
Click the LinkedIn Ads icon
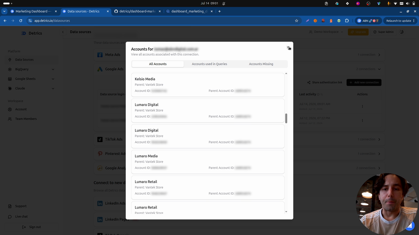click(100, 203)
